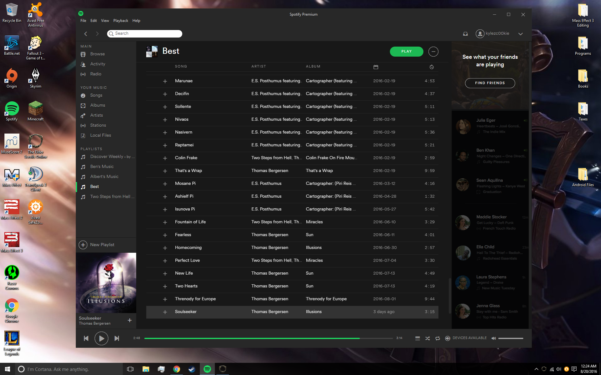
Task: Open Albert's Music playlist
Action: click(x=104, y=177)
